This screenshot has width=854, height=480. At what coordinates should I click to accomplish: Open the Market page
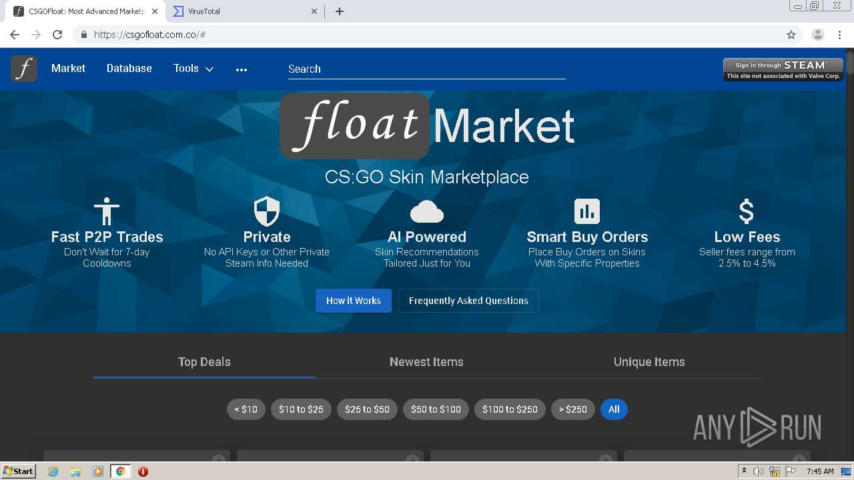pyautogui.click(x=68, y=69)
